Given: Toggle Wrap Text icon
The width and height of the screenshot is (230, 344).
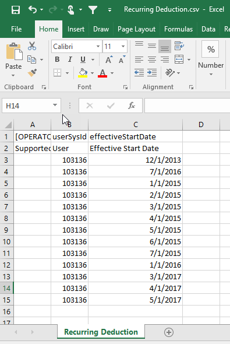Looking at the screenshot, I should 179,46.
